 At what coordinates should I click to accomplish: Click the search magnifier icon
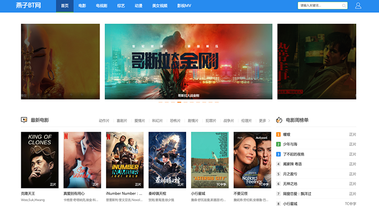pos(343,6)
